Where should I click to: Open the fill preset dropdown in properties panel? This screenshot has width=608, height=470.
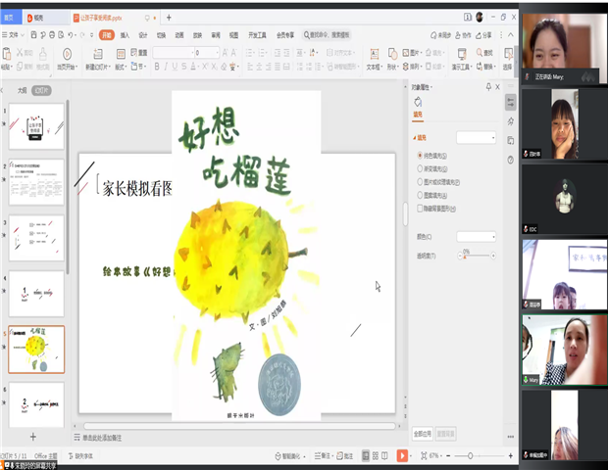coord(476,138)
